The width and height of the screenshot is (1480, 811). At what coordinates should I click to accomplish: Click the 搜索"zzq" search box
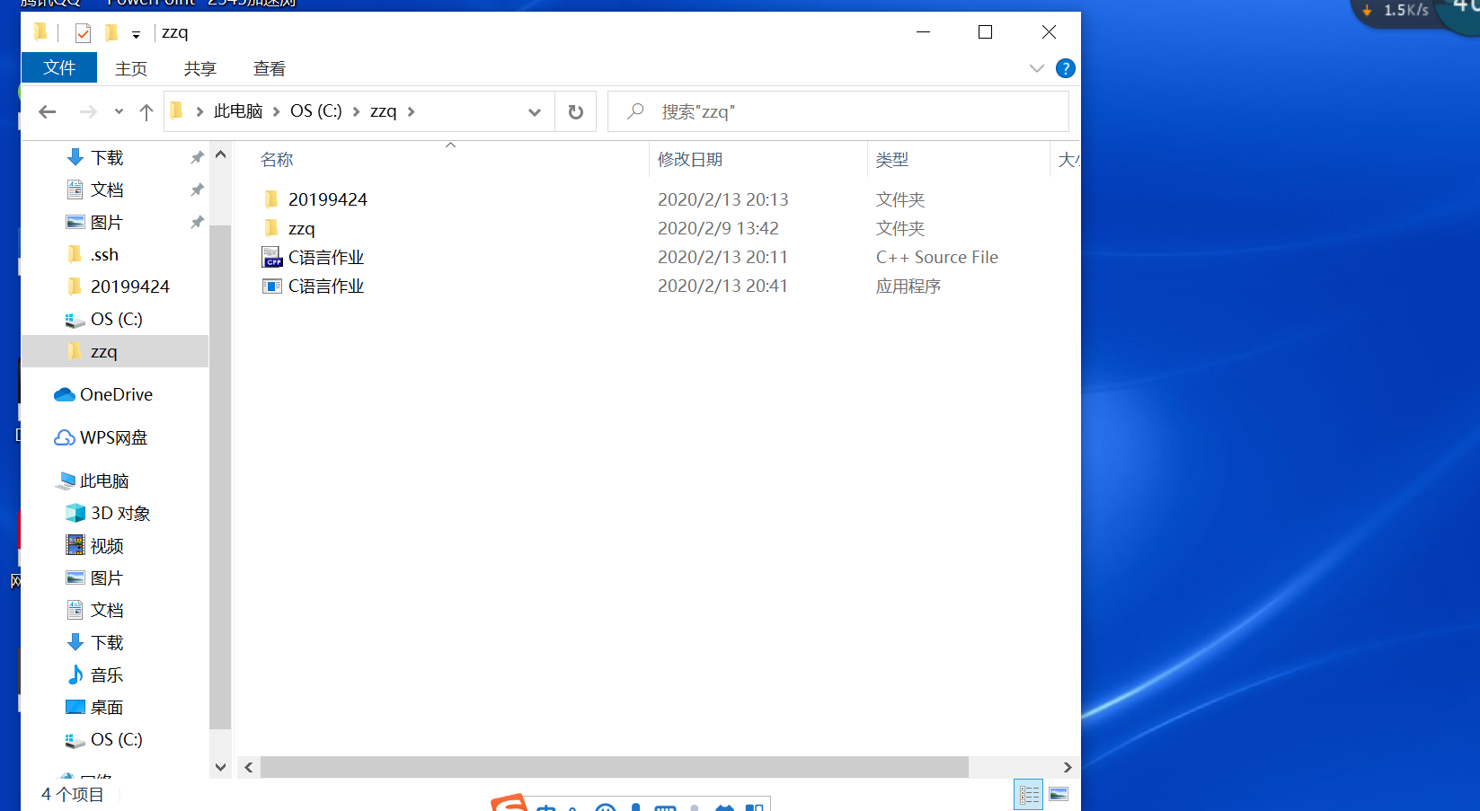tap(838, 111)
